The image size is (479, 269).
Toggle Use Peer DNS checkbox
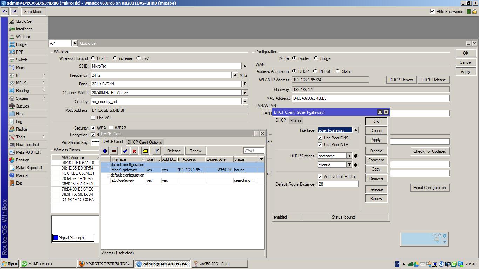pyautogui.click(x=320, y=138)
